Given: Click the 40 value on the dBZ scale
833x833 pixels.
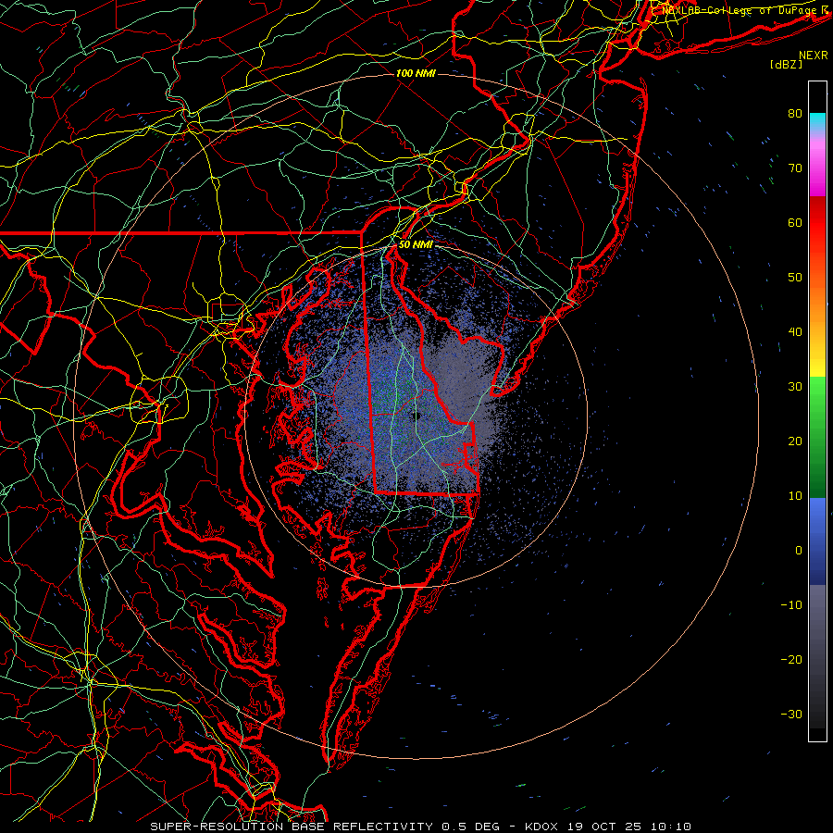Looking at the screenshot, I should [795, 332].
